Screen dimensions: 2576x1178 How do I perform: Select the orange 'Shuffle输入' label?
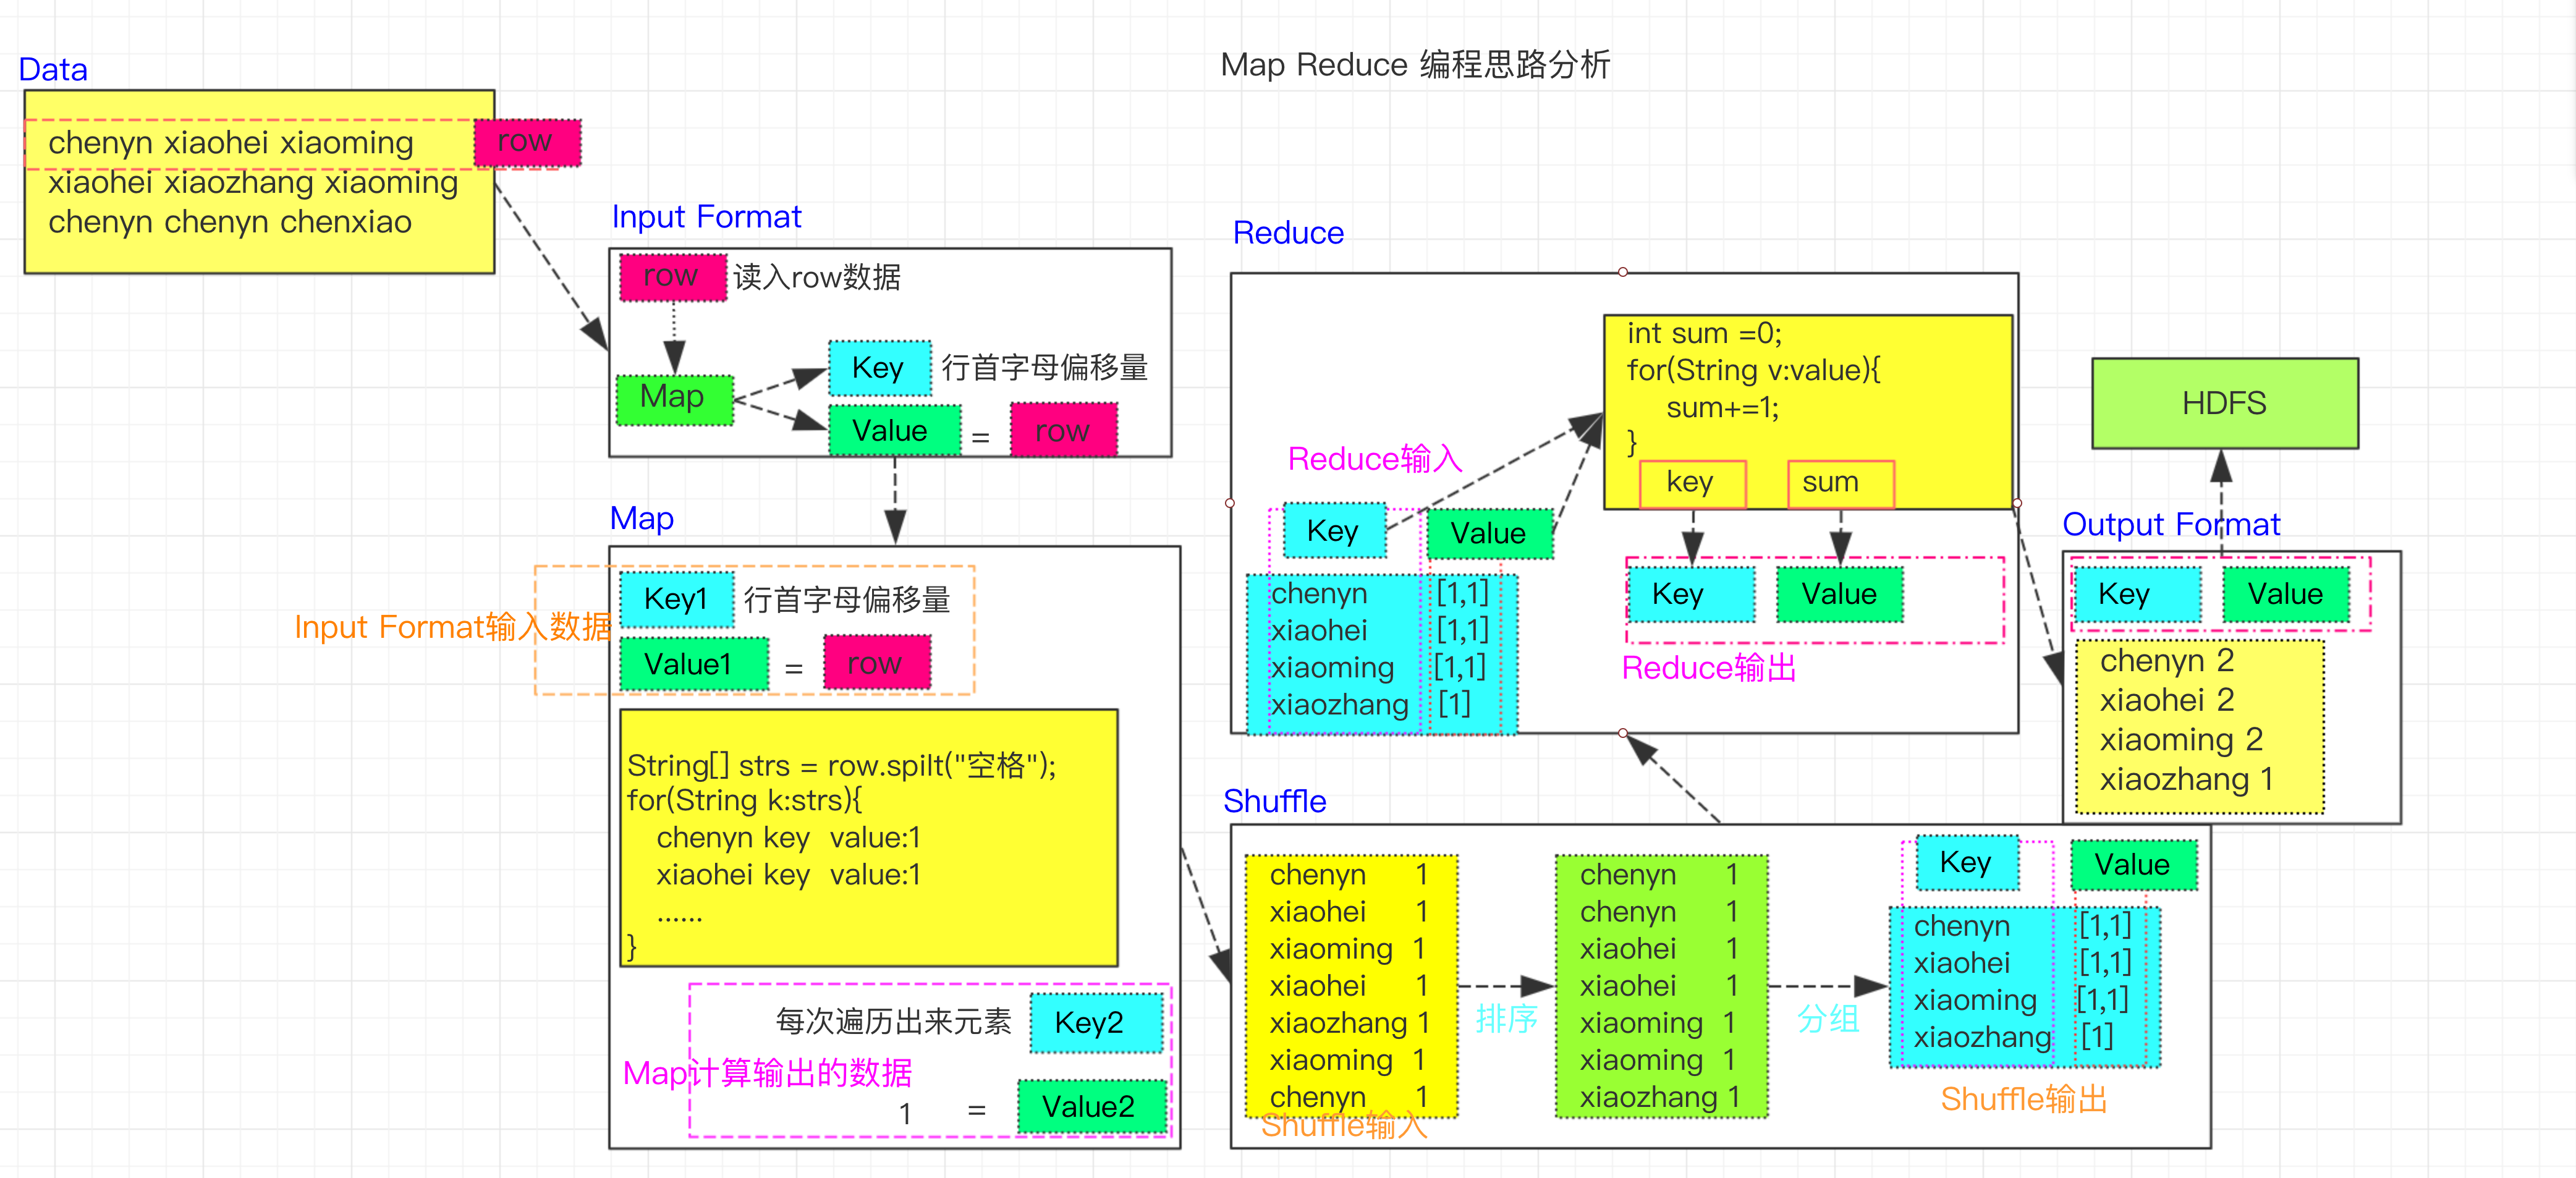[1343, 1126]
